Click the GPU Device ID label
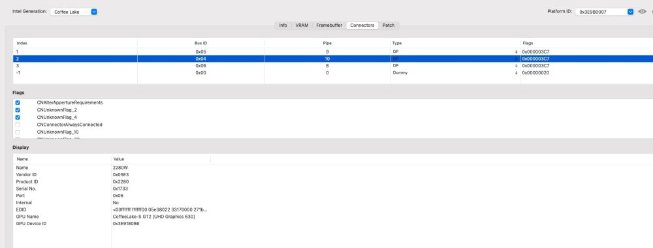The width and height of the screenshot is (653, 248). pyautogui.click(x=31, y=224)
